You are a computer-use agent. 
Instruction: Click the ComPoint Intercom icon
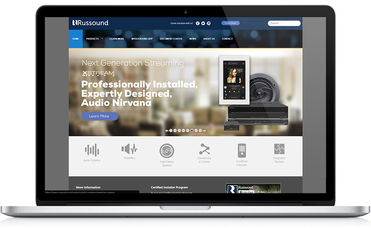pos(242,150)
